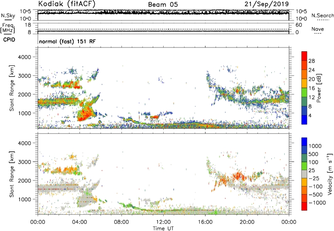Click the '2000' range tick in power panel
334x231 pixels.
pos(24,94)
